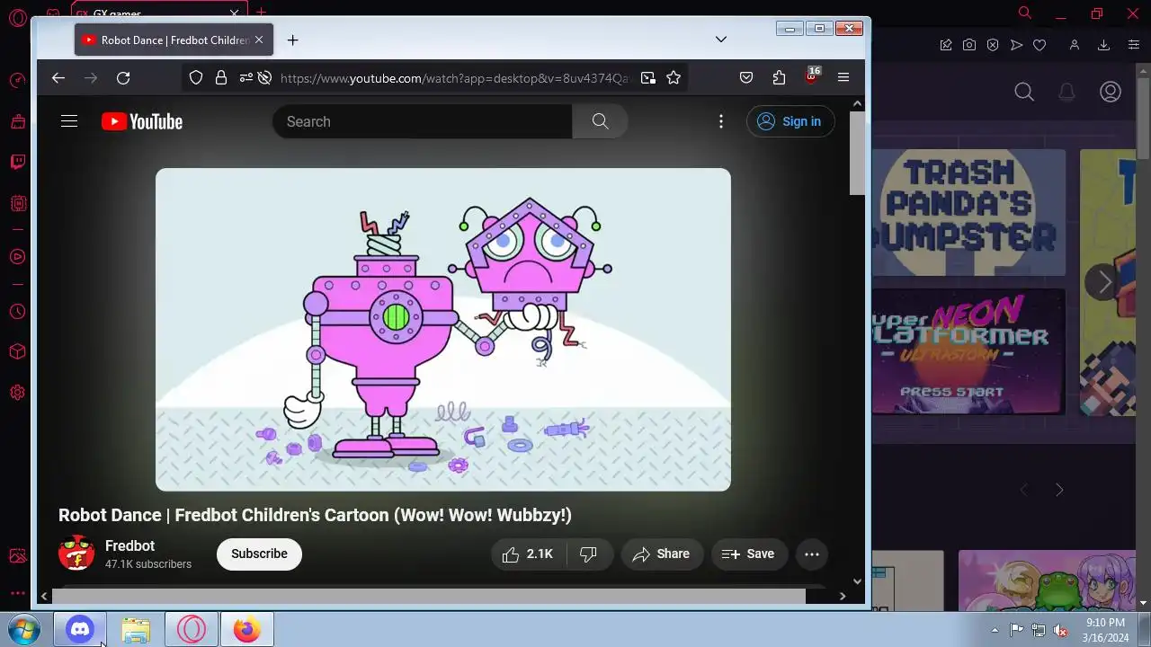Open Opera heart bookmark icon
This screenshot has width=1151, height=647.
[x=1039, y=45]
